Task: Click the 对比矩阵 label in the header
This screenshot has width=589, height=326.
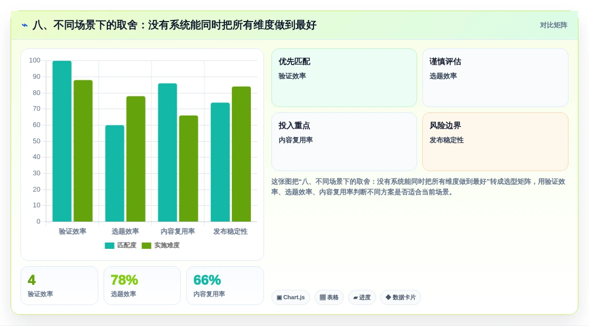Action: point(553,25)
